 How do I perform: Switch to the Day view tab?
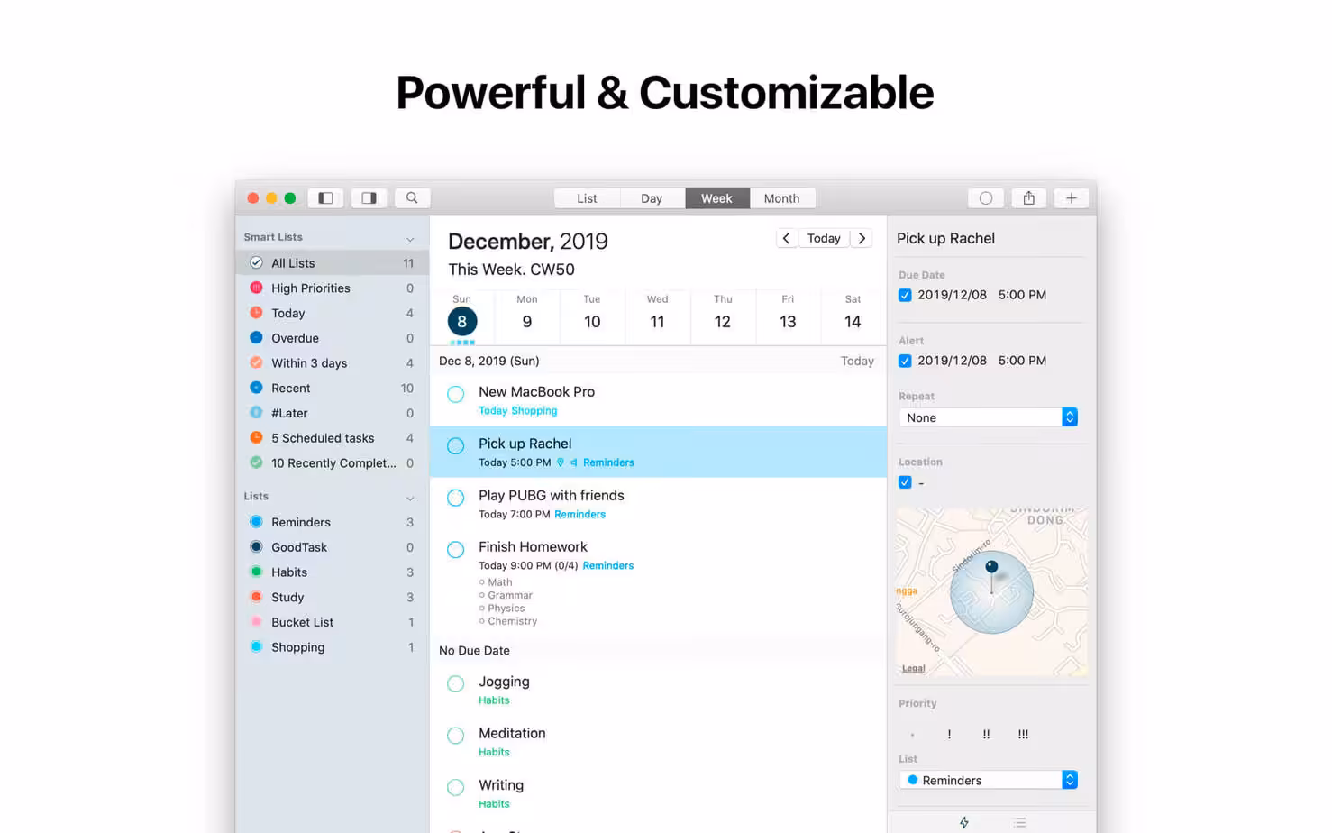[x=652, y=198]
